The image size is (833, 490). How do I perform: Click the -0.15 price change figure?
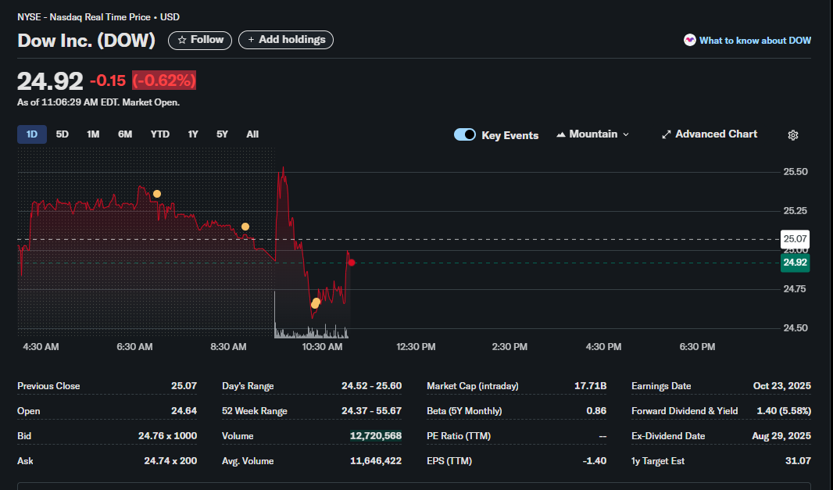pos(108,80)
